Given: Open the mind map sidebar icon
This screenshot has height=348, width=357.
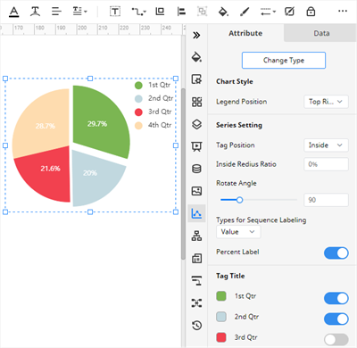Looking at the screenshot, I should click(x=196, y=303).
